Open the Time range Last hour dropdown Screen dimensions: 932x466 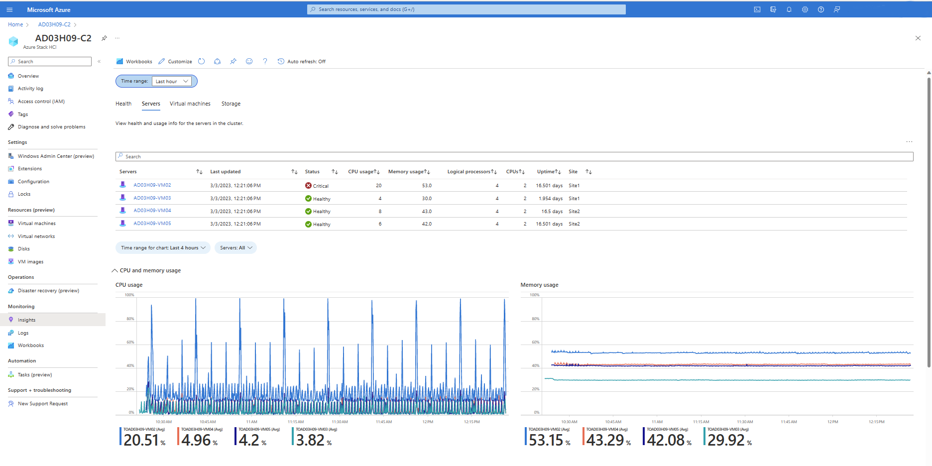point(172,81)
